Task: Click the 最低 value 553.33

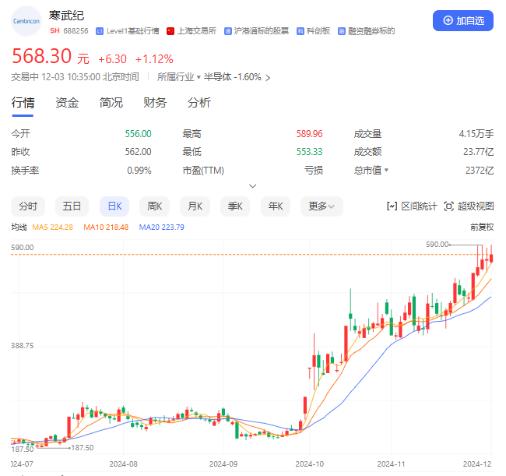Action: 310,152
